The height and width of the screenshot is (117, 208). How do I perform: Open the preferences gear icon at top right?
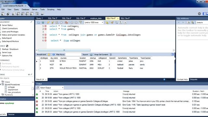pyautogui.click(x=199, y=14)
